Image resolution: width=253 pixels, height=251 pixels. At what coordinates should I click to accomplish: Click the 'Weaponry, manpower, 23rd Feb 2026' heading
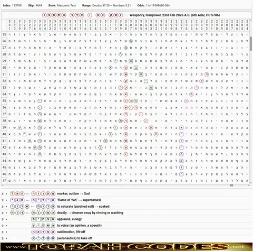point(174,15)
